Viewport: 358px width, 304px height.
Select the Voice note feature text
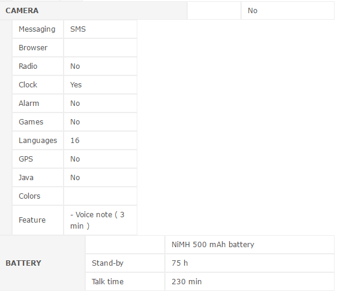click(97, 220)
